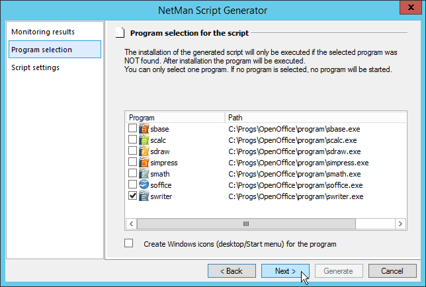The height and width of the screenshot is (287, 426).
Task: Click the simpress presentation icon
Action: 144,162
